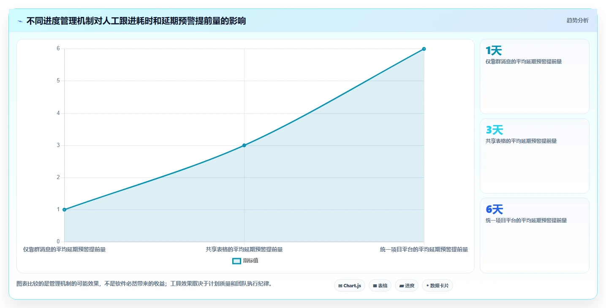Click the 指标值 legend label
606x308 pixels.
coord(250,261)
